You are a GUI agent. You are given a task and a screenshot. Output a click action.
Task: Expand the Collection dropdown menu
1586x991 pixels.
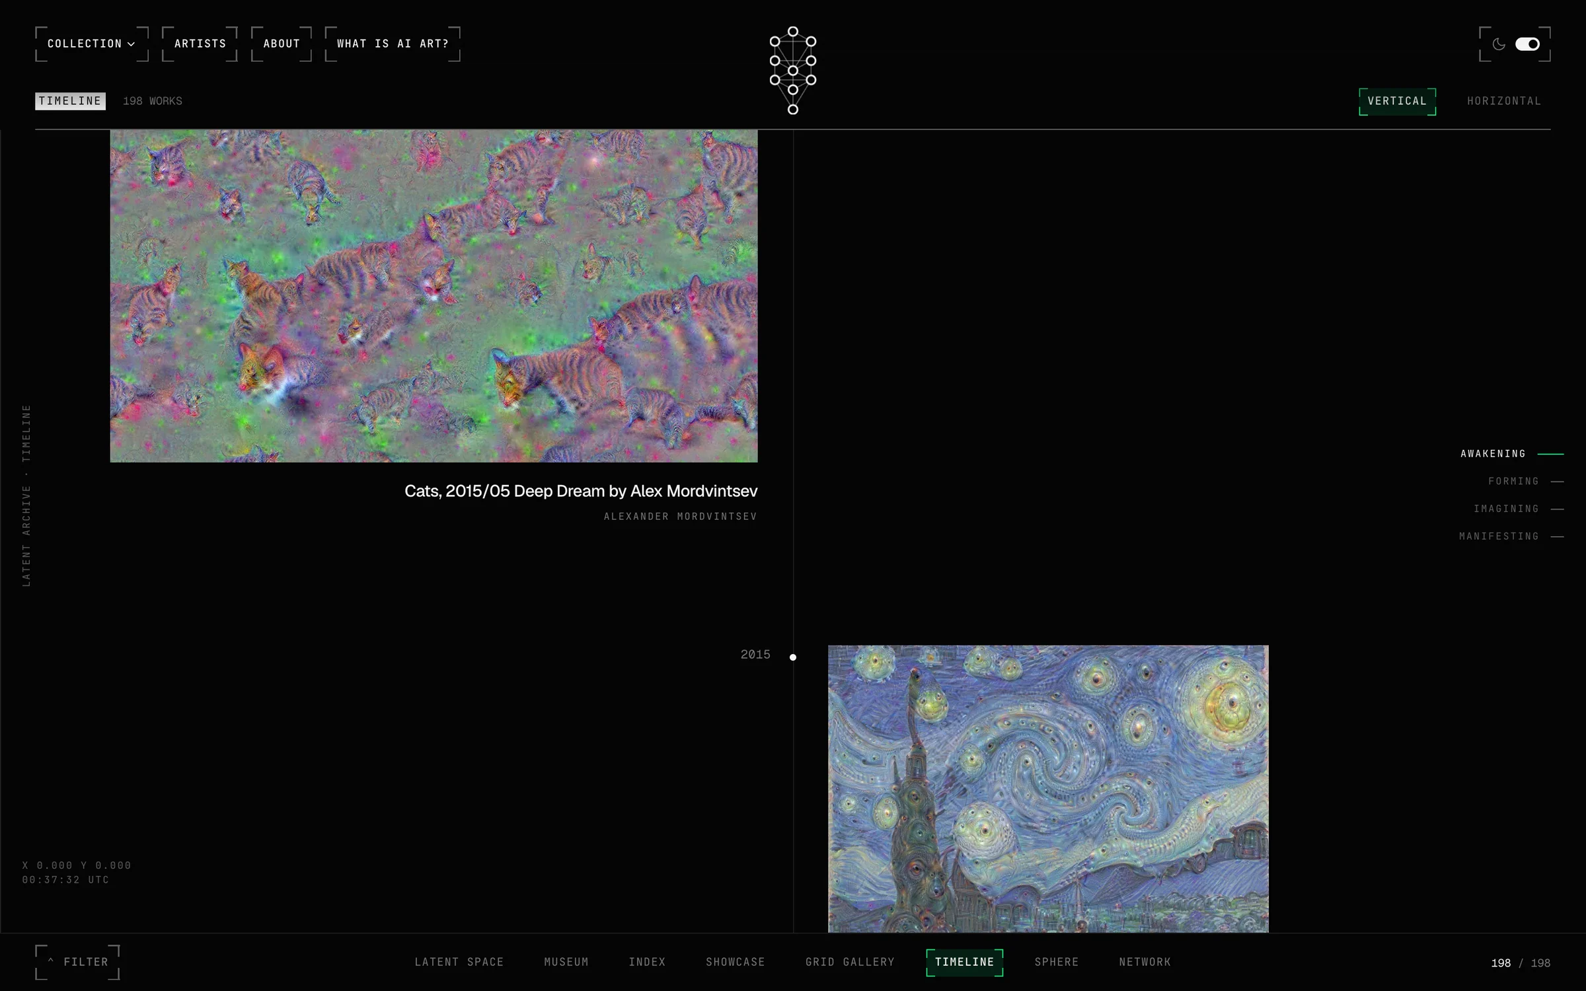pyautogui.click(x=92, y=44)
